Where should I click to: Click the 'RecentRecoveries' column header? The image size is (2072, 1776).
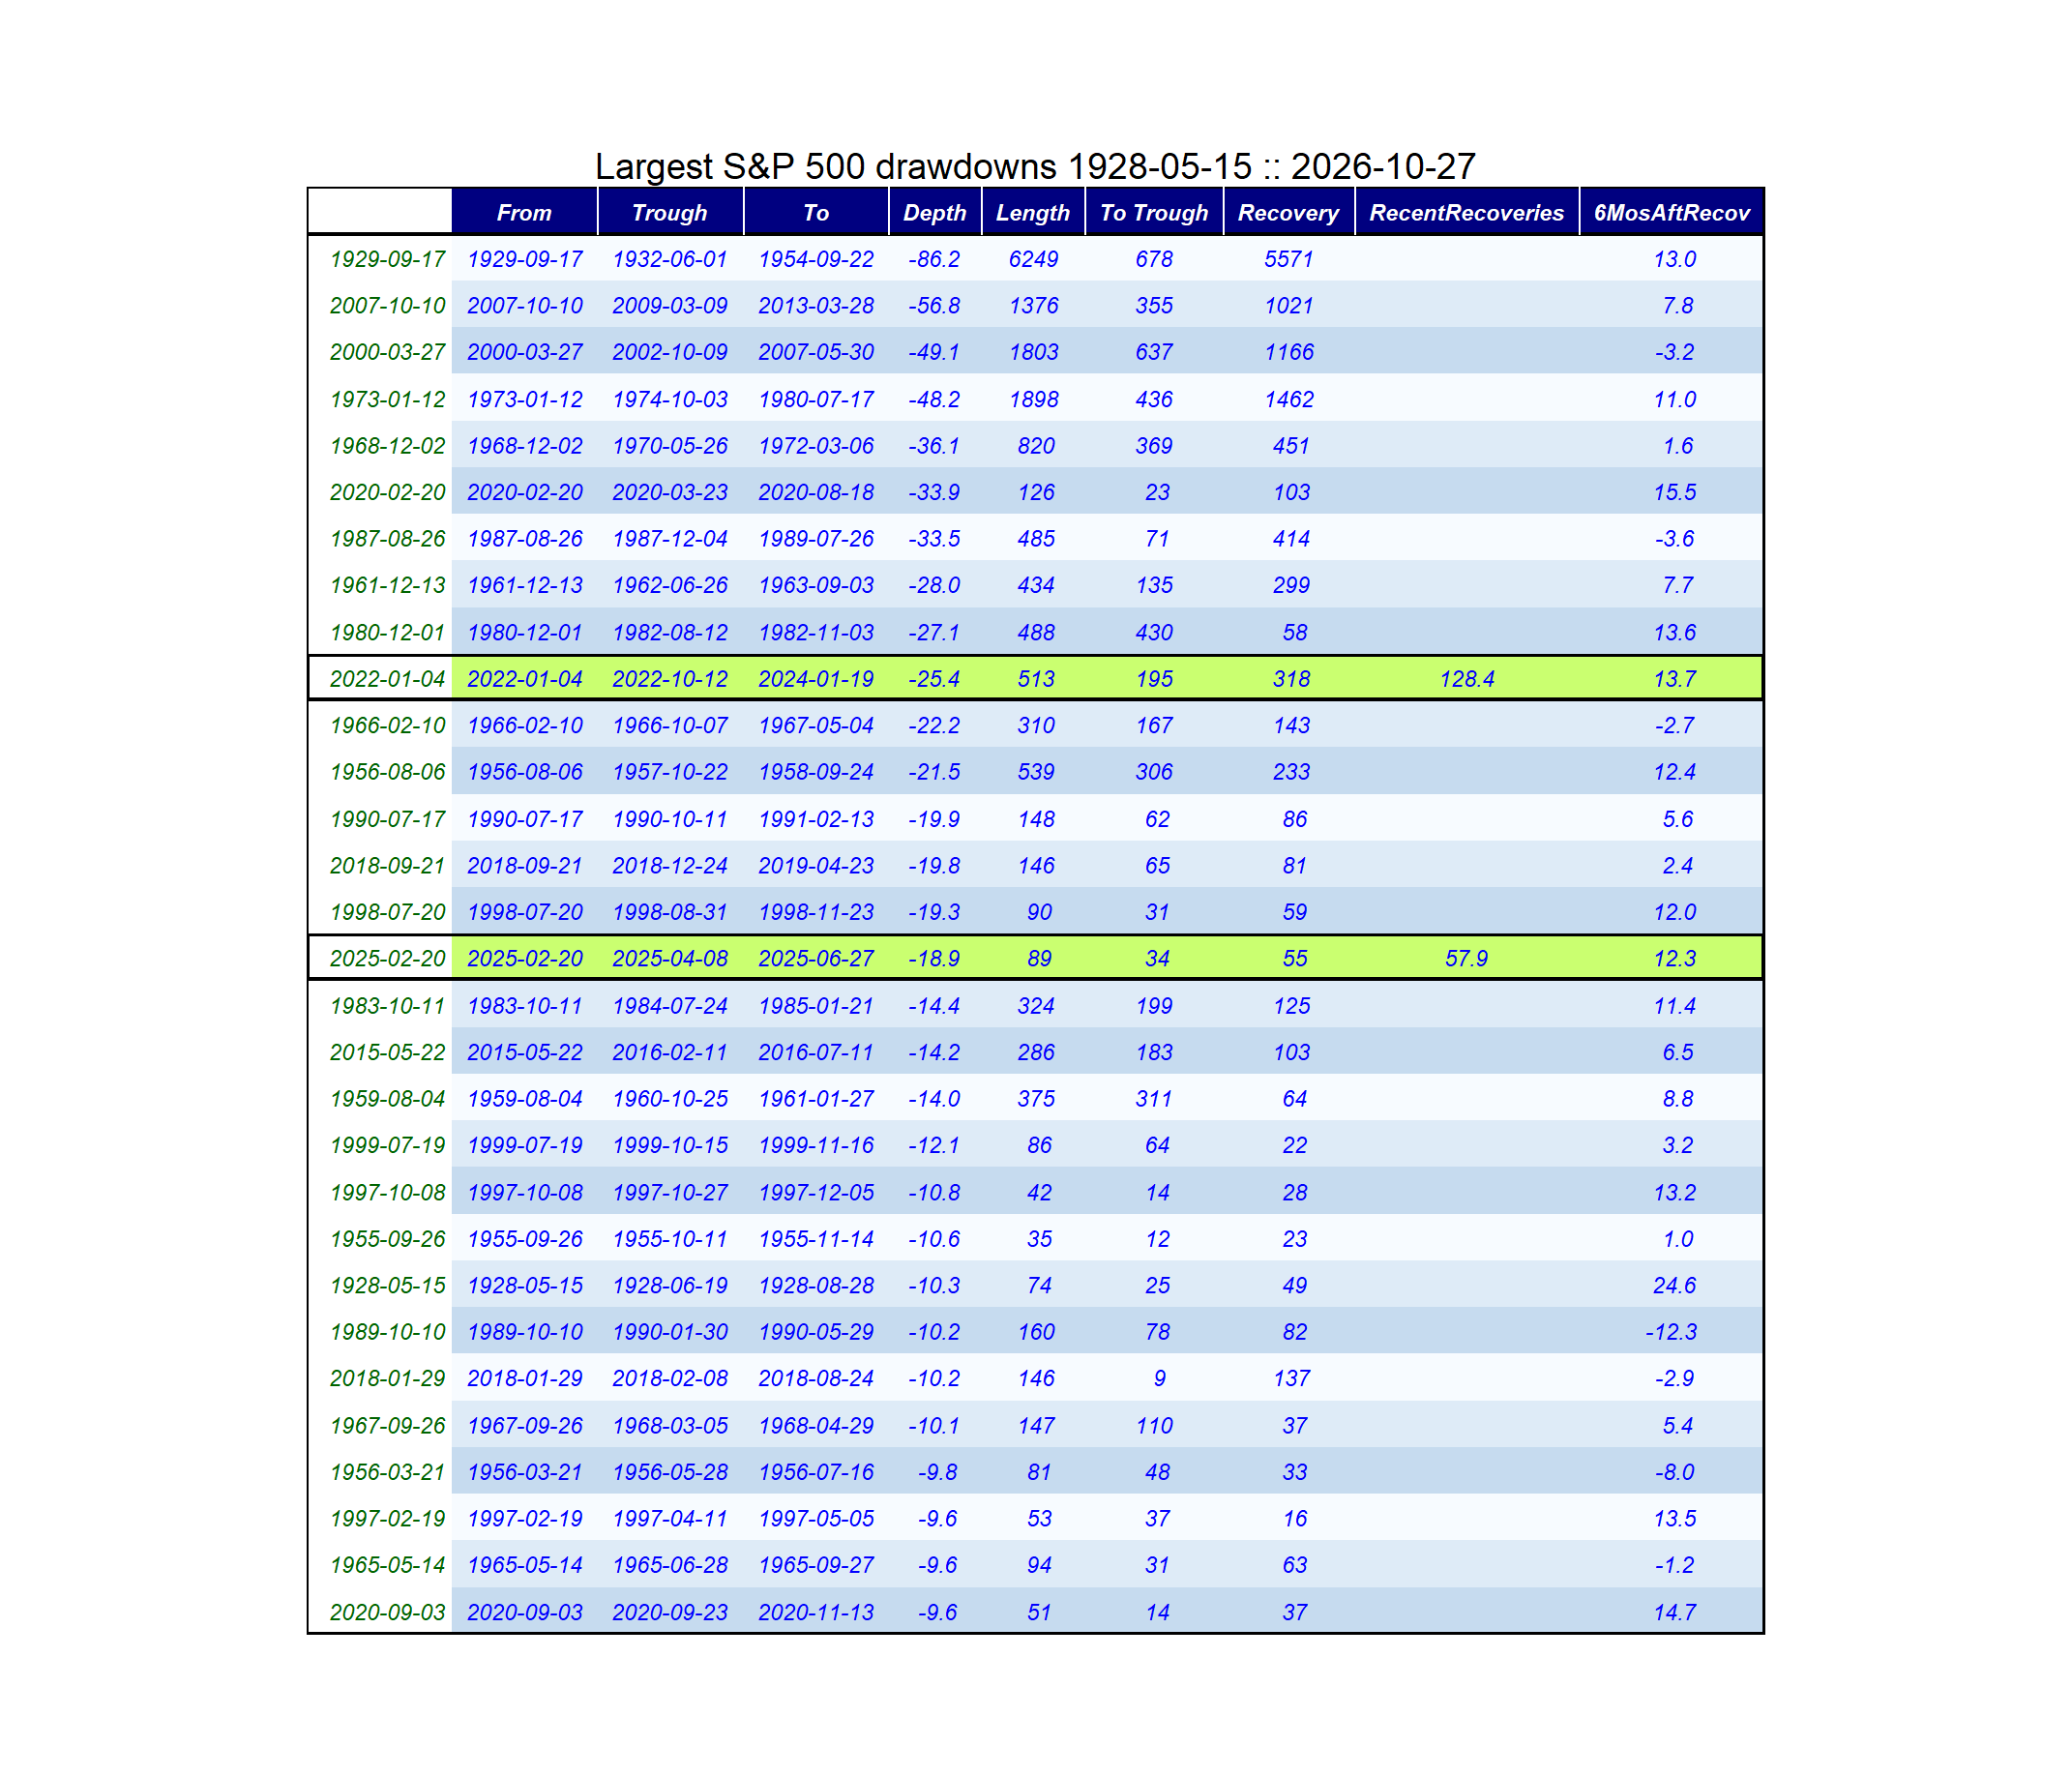(1467, 213)
